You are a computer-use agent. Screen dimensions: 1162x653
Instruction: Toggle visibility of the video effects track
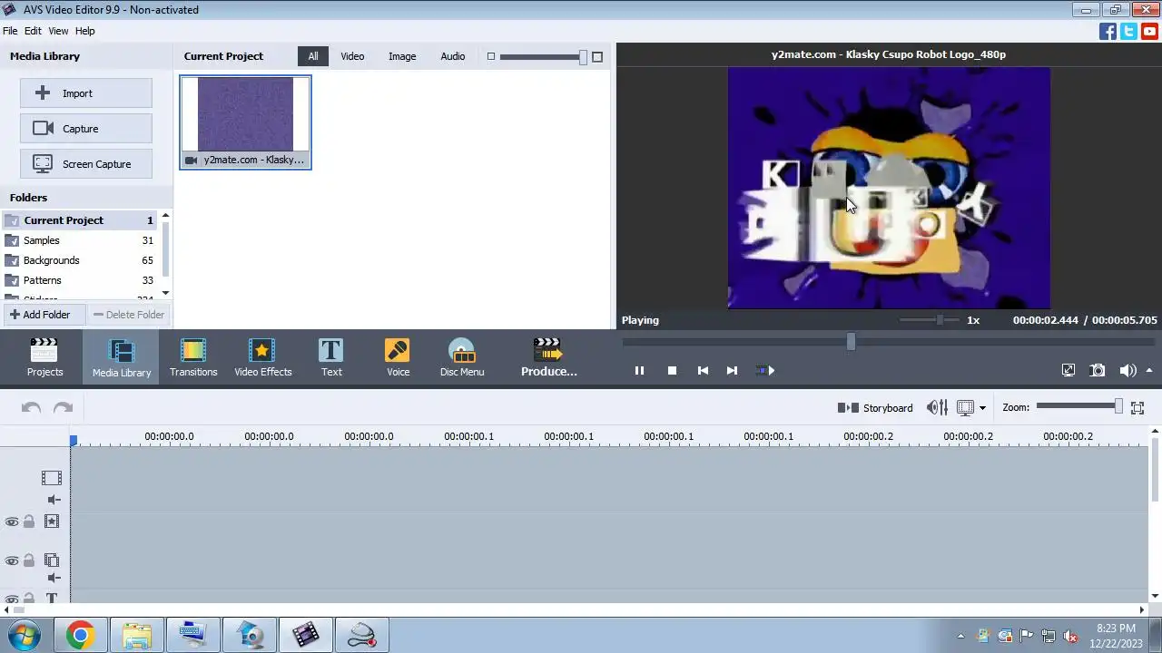pos(12,522)
